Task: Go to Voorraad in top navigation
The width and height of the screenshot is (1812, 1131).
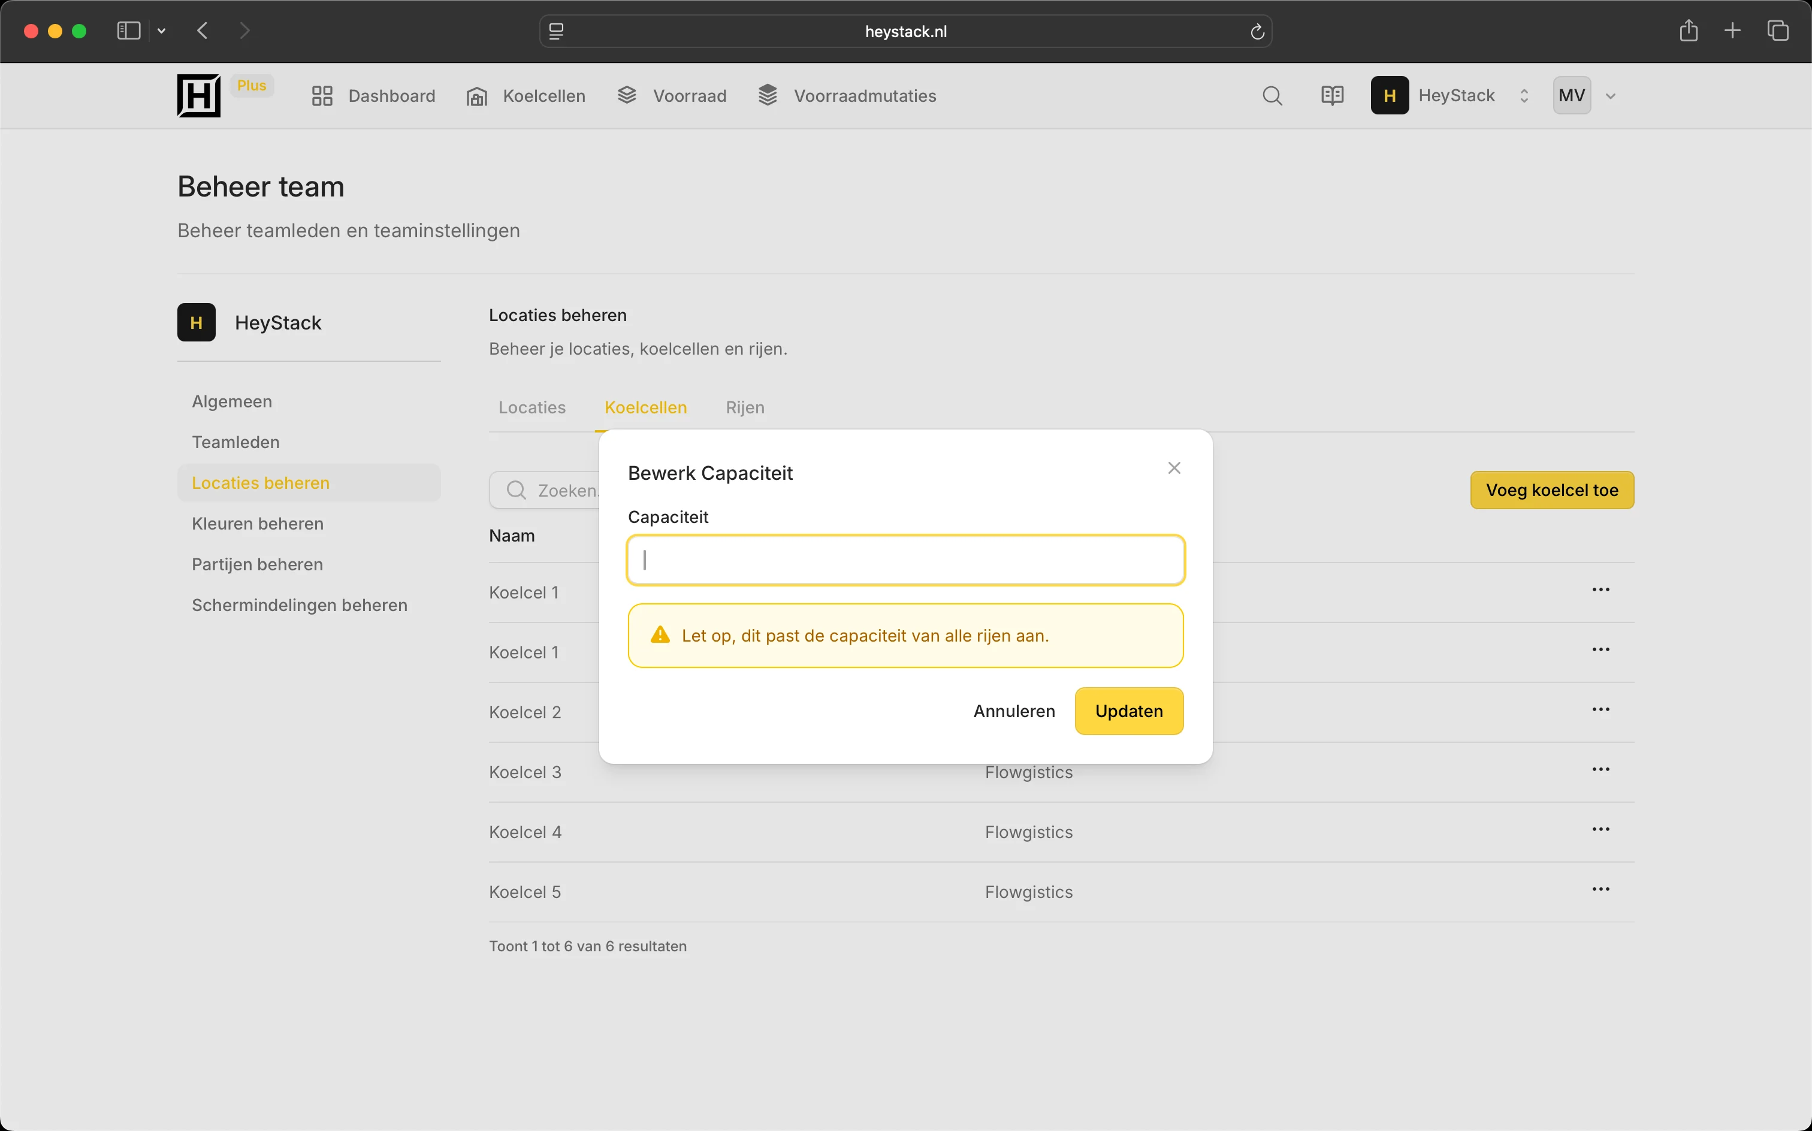Action: tap(672, 96)
